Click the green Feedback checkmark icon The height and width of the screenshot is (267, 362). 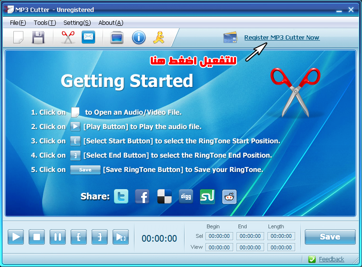(x=312, y=259)
